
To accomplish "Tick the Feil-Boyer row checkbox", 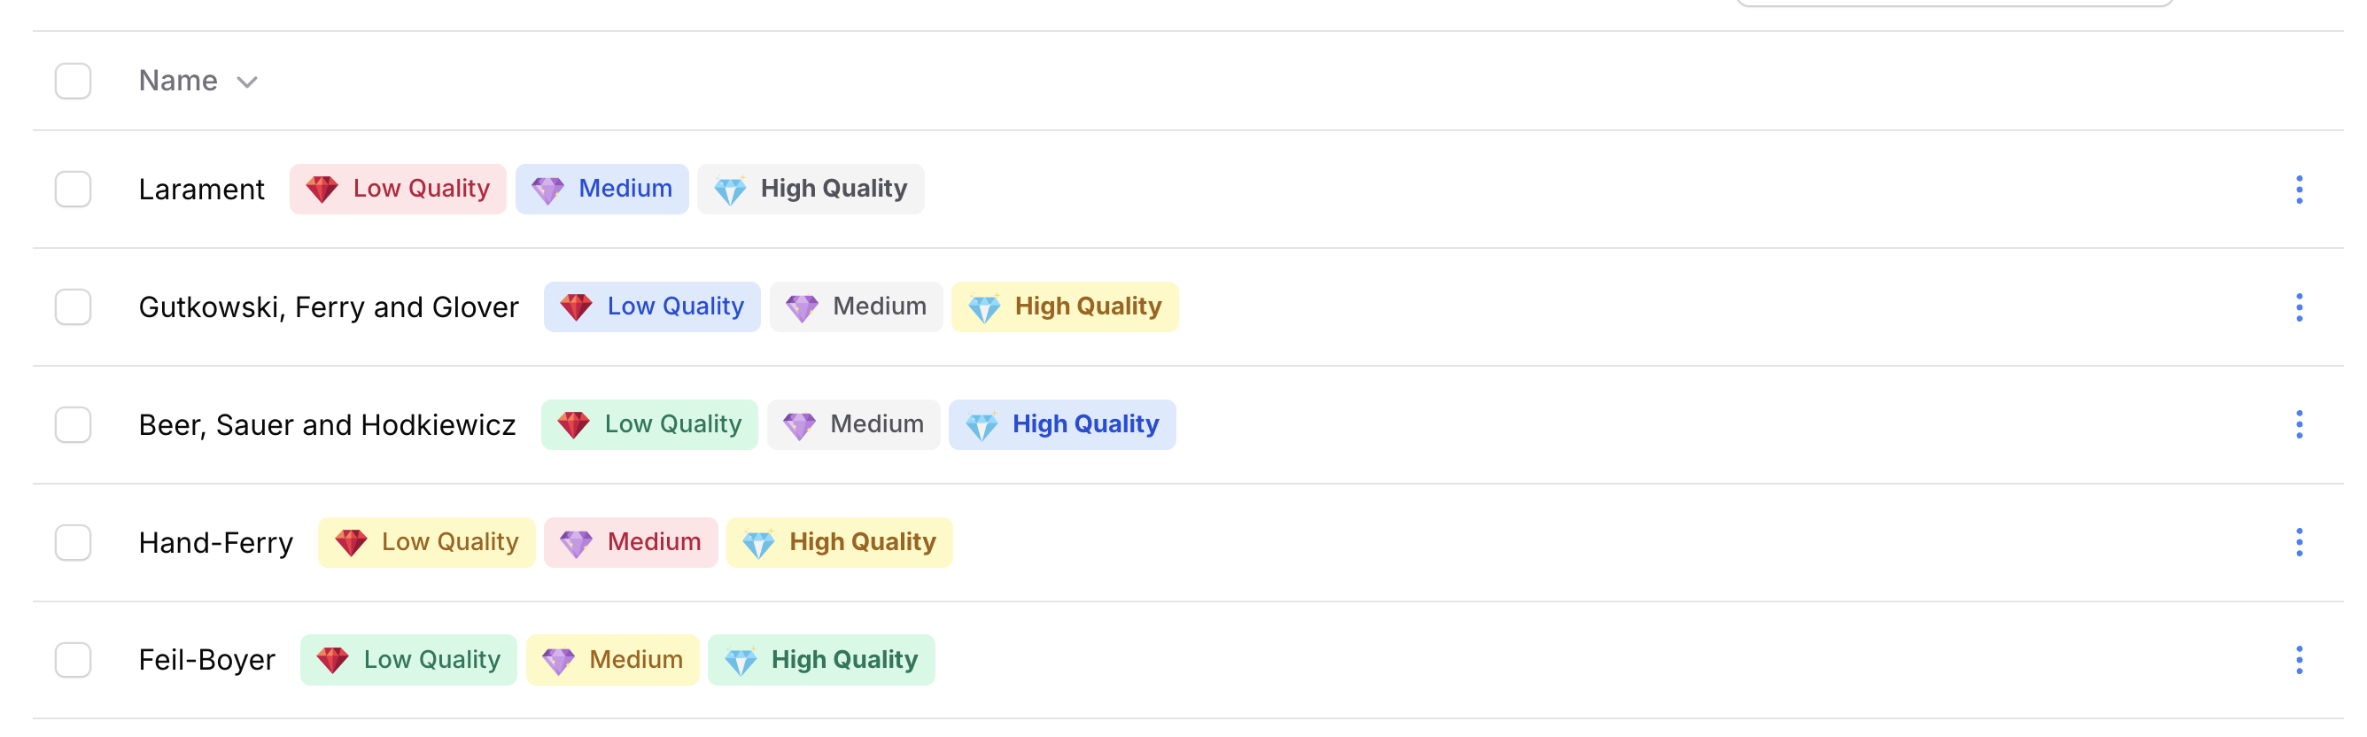I will pos(73,660).
